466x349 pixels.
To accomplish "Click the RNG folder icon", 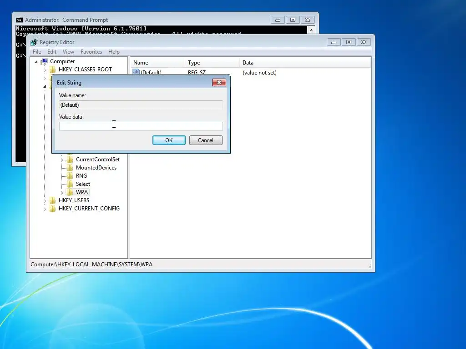I will pyautogui.click(x=70, y=176).
